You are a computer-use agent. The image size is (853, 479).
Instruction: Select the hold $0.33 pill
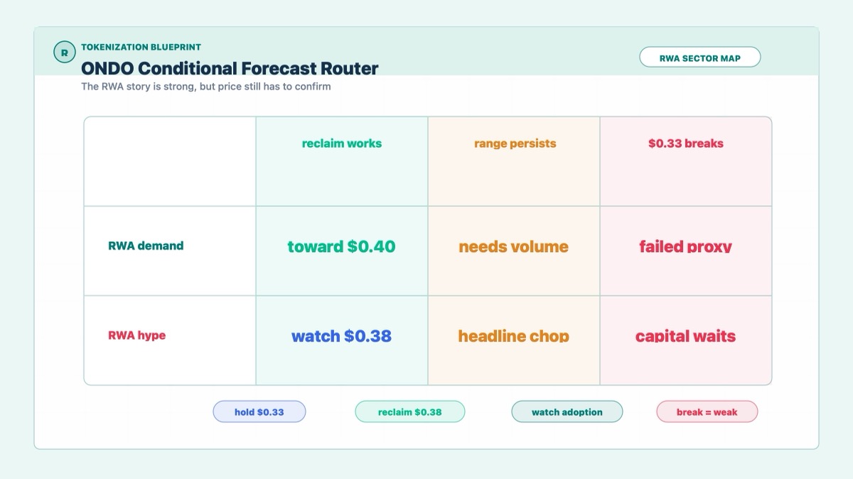tap(259, 412)
